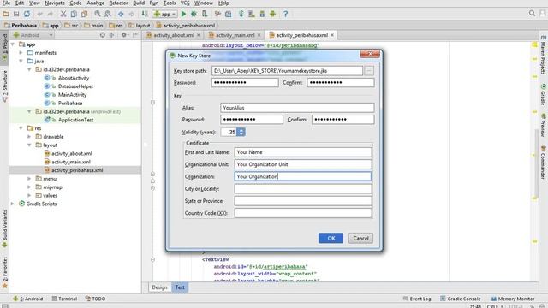The height and width of the screenshot is (308, 548).
Task: Expand the Gradle Scripts node
Action: (13, 204)
